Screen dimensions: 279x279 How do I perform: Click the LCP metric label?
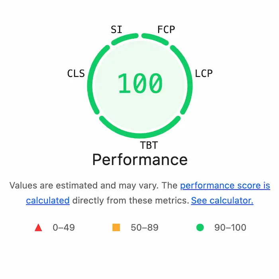click(204, 73)
